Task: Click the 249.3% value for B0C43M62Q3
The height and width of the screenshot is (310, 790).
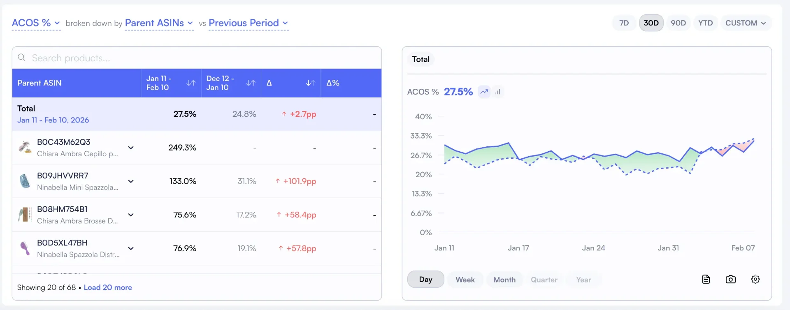Action: point(182,148)
